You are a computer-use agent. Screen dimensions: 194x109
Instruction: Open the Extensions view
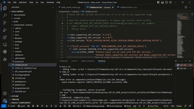[5, 37]
